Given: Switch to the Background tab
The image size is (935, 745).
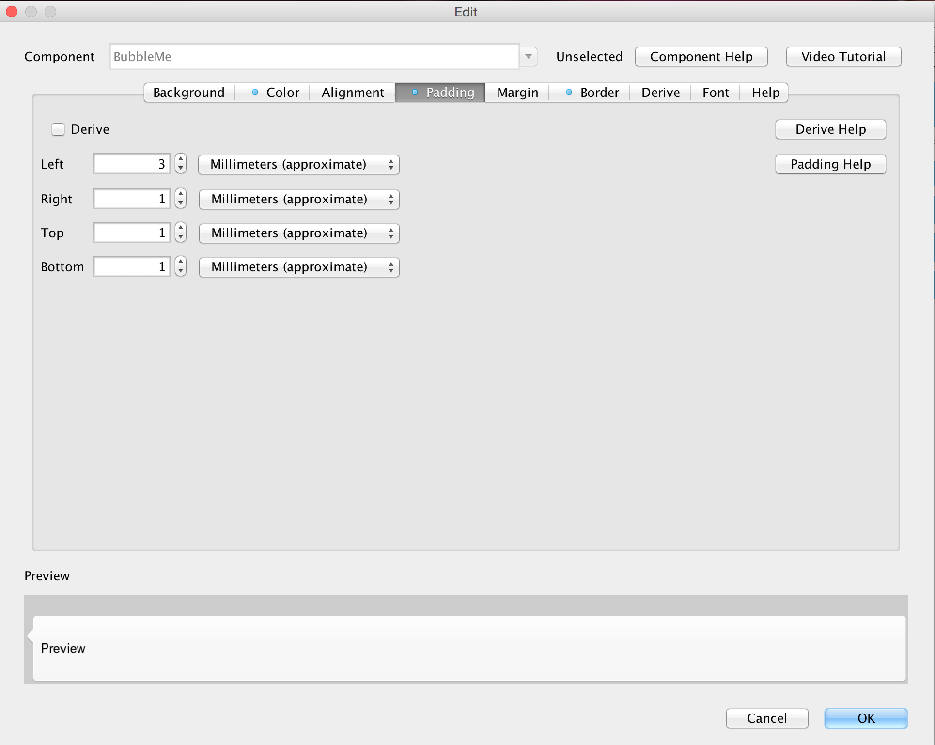Looking at the screenshot, I should tap(188, 92).
